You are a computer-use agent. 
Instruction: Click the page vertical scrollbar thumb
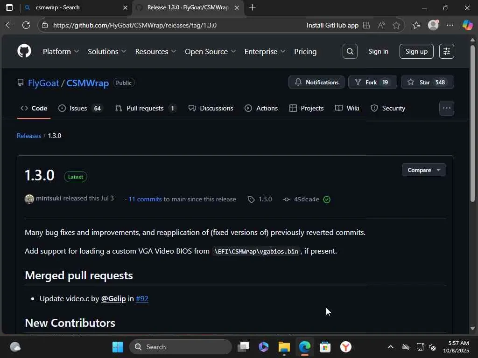point(472,123)
